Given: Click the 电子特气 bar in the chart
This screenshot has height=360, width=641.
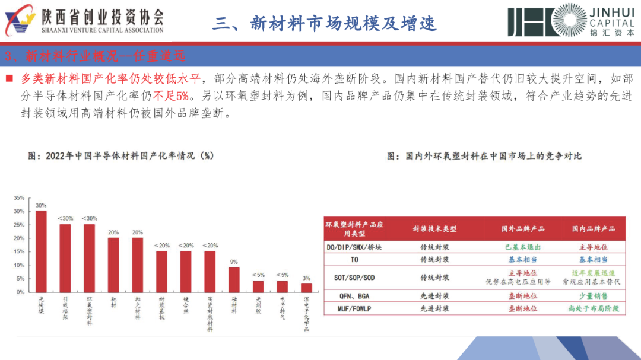Looking at the screenshot, I should (282, 286).
